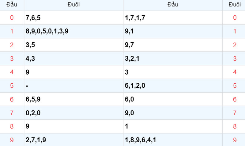This screenshot has height=146, width=245.
Task: Click the left Đầu column header
Action: point(12,5)
